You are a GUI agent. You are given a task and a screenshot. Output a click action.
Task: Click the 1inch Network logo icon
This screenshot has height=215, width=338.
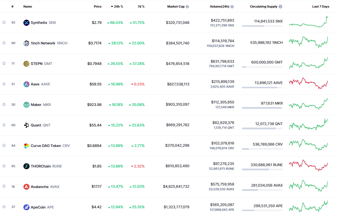26,43
